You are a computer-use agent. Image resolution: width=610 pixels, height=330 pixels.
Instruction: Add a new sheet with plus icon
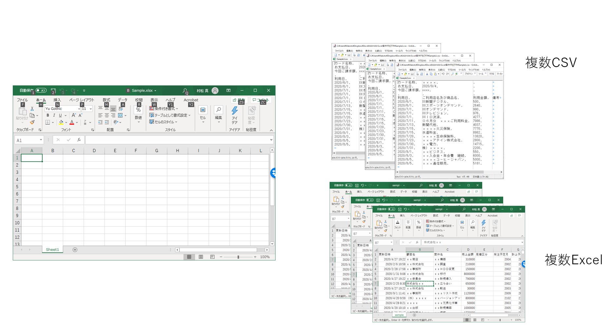(x=75, y=250)
